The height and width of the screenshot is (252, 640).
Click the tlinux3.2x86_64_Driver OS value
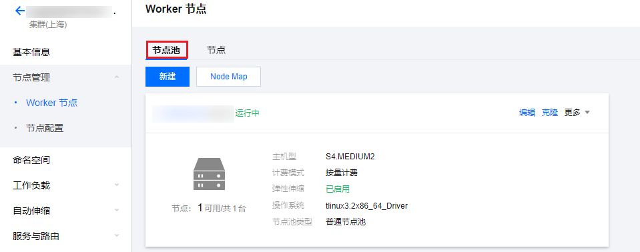(366, 206)
